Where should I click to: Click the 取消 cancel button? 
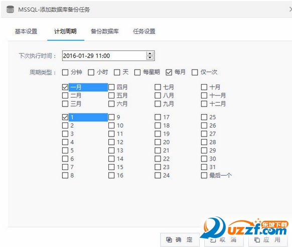pyautogui.click(x=224, y=240)
